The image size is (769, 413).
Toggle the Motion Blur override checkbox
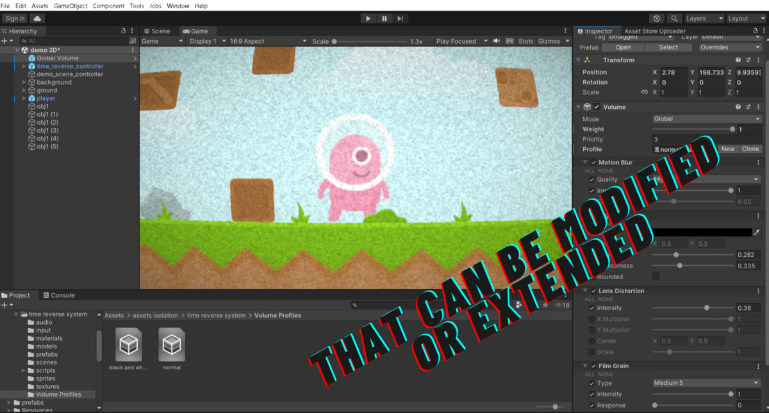[593, 163]
